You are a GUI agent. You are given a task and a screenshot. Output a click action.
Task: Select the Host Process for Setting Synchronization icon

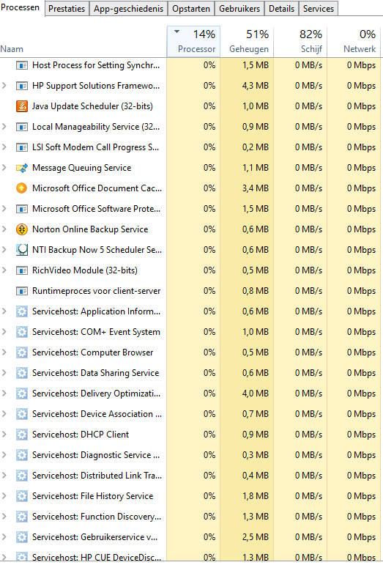(22, 65)
